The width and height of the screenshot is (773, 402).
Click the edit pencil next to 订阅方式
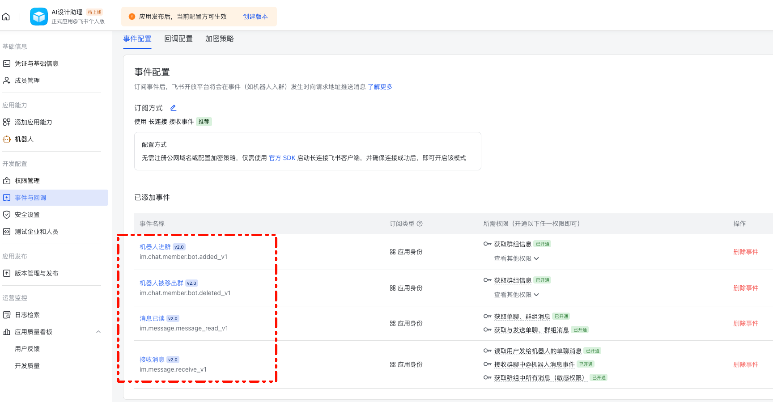pos(173,108)
